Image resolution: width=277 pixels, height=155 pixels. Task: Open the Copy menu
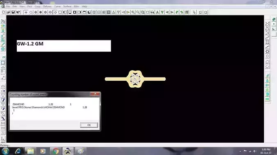[x=37, y=7]
